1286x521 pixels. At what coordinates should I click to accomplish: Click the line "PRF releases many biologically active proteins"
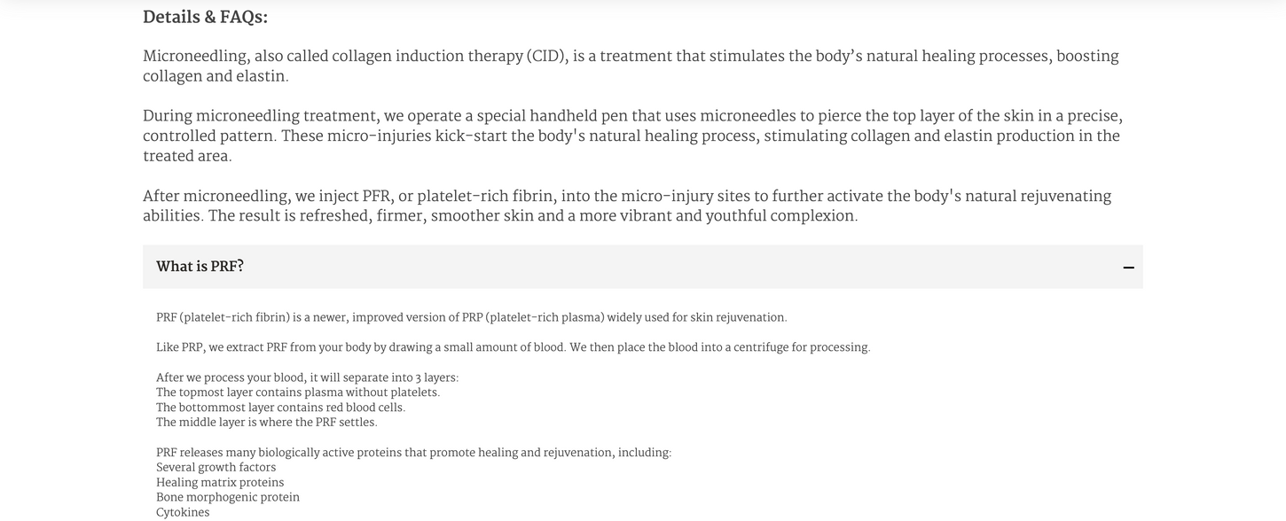pos(413,453)
